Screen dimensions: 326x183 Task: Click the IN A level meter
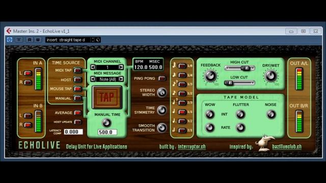(x=38, y=79)
